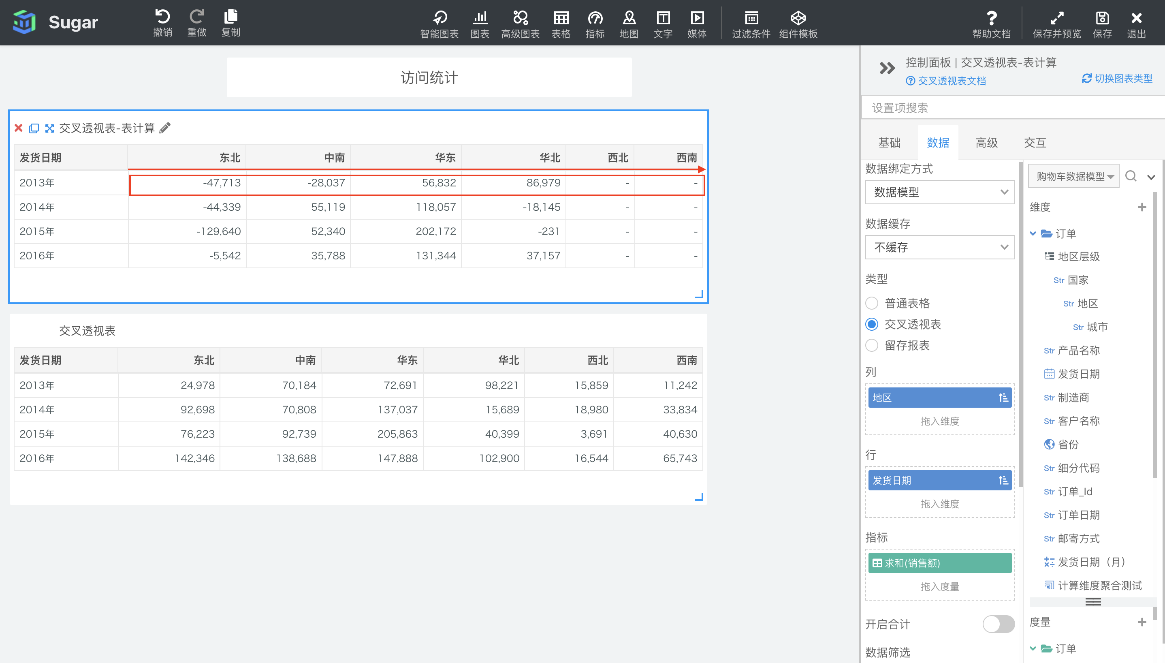1165x663 pixels.
Task: Click the component template (组件模板) icon
Action: (x=798, y=24)
